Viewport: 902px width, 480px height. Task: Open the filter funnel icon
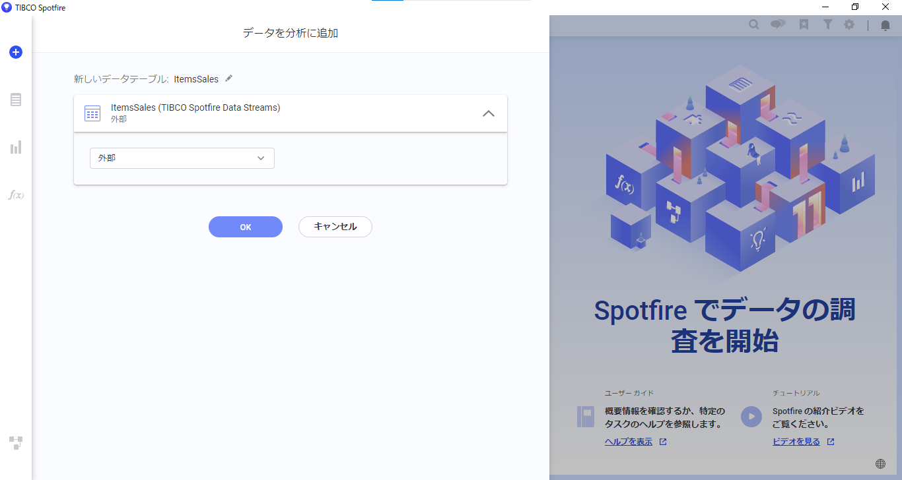pos(827,24)
